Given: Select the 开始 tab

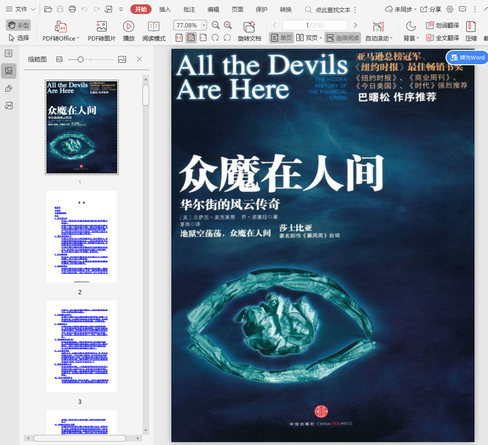Looking at the screenshot, I should click(x=140, y=9).
